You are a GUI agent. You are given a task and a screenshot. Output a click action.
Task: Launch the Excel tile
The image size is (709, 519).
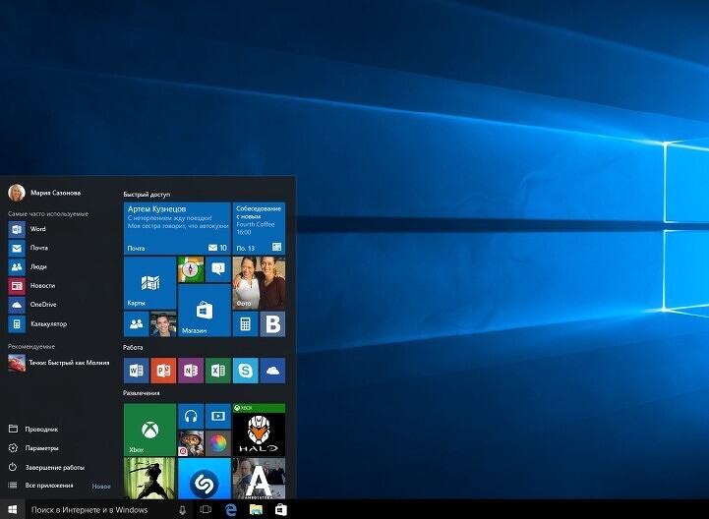[218, 371]
